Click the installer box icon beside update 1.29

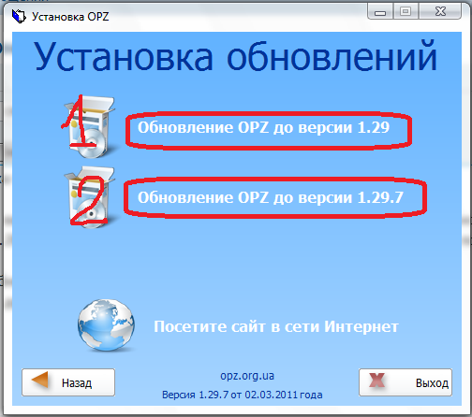click(90, 127)
